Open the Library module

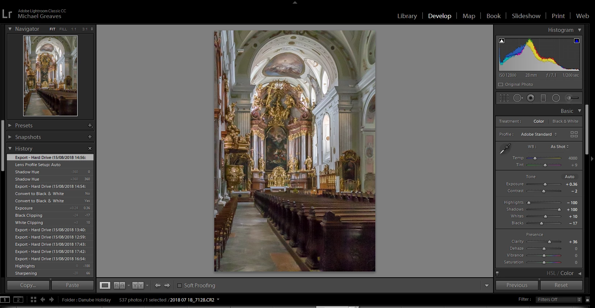click(x=407, y=16)
